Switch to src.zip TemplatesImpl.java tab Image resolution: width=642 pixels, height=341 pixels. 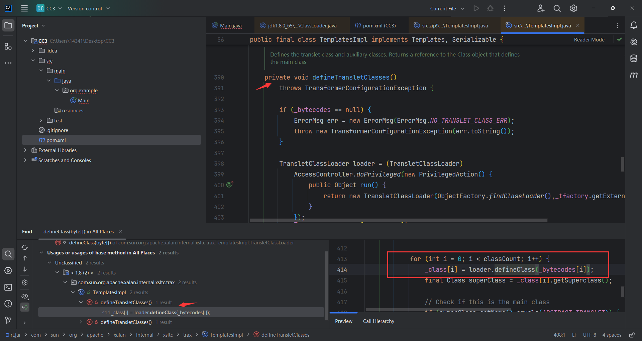pyautogui.click(x=455, y=25)
